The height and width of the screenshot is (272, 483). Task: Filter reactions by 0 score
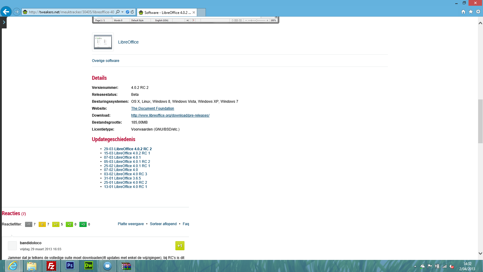tap(42, 224)
